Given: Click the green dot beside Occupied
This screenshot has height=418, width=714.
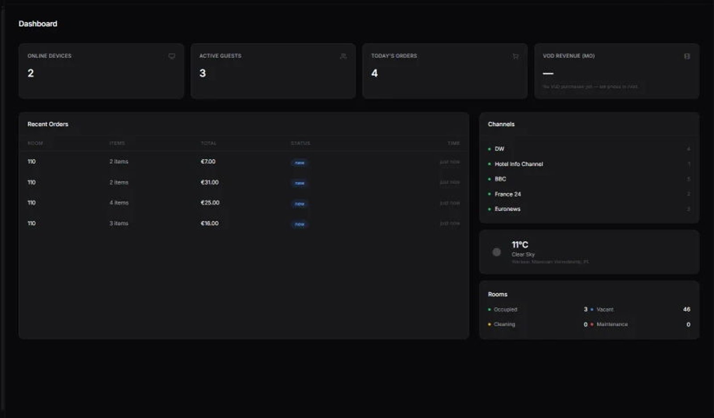Looking at the screenshot, I should tap(490, 310).
